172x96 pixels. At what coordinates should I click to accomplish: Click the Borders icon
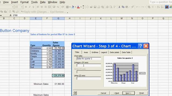coord(67,7)
